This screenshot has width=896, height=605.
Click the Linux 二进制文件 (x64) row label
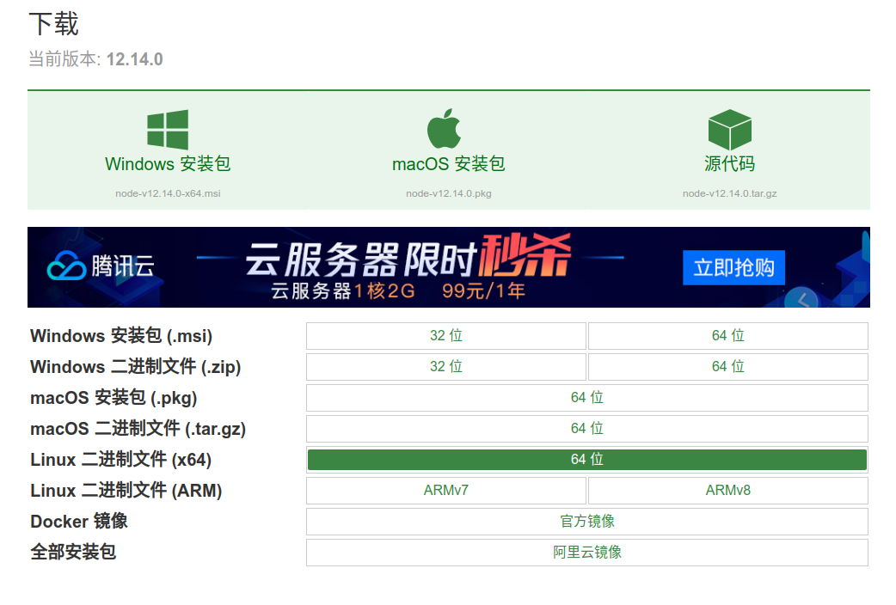tap(120, 459)
